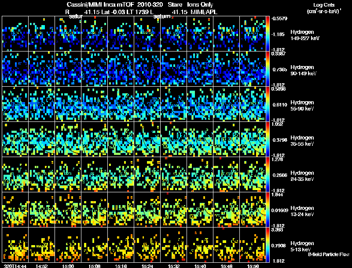Click the 0.7365 color scale value
Viewport: 352px width, 268px height.
pos(280,70)
